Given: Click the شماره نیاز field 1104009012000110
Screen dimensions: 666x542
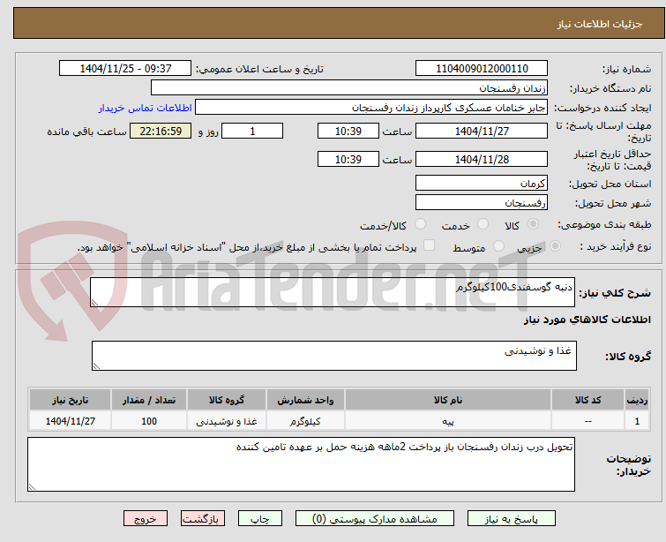Looking at the screenshot, I should click(482, 69).
